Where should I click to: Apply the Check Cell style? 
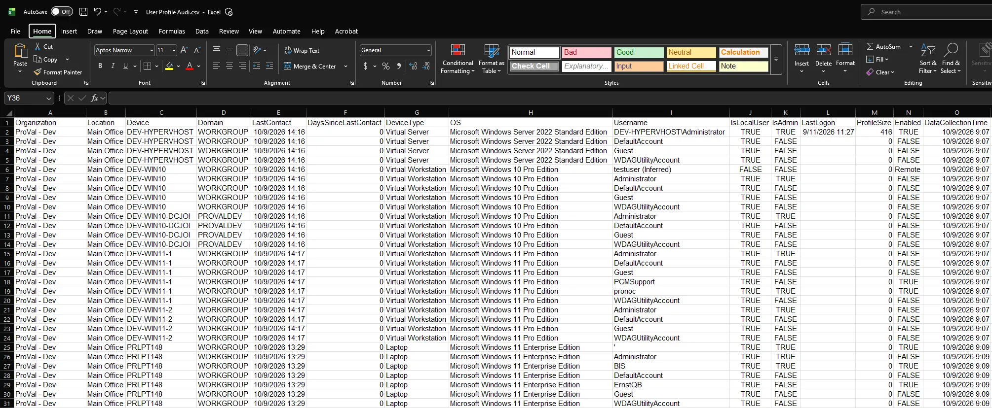[x=534, y=66]
